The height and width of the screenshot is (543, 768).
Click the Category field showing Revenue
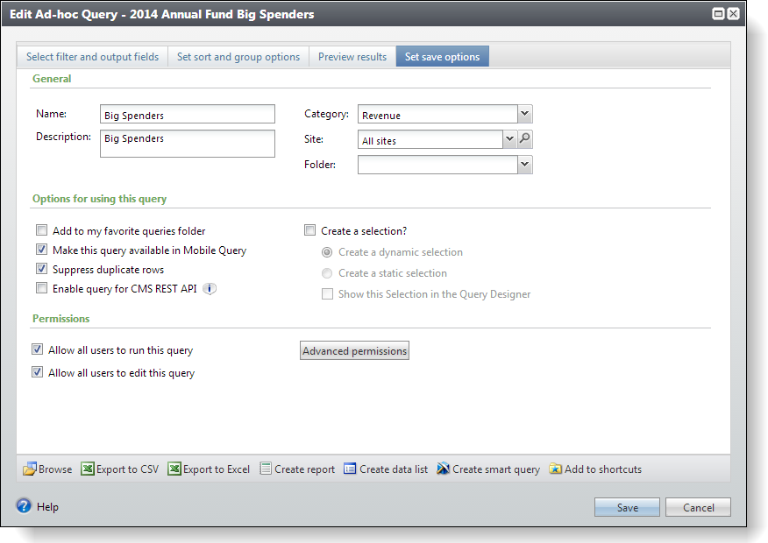click(437, 114)
